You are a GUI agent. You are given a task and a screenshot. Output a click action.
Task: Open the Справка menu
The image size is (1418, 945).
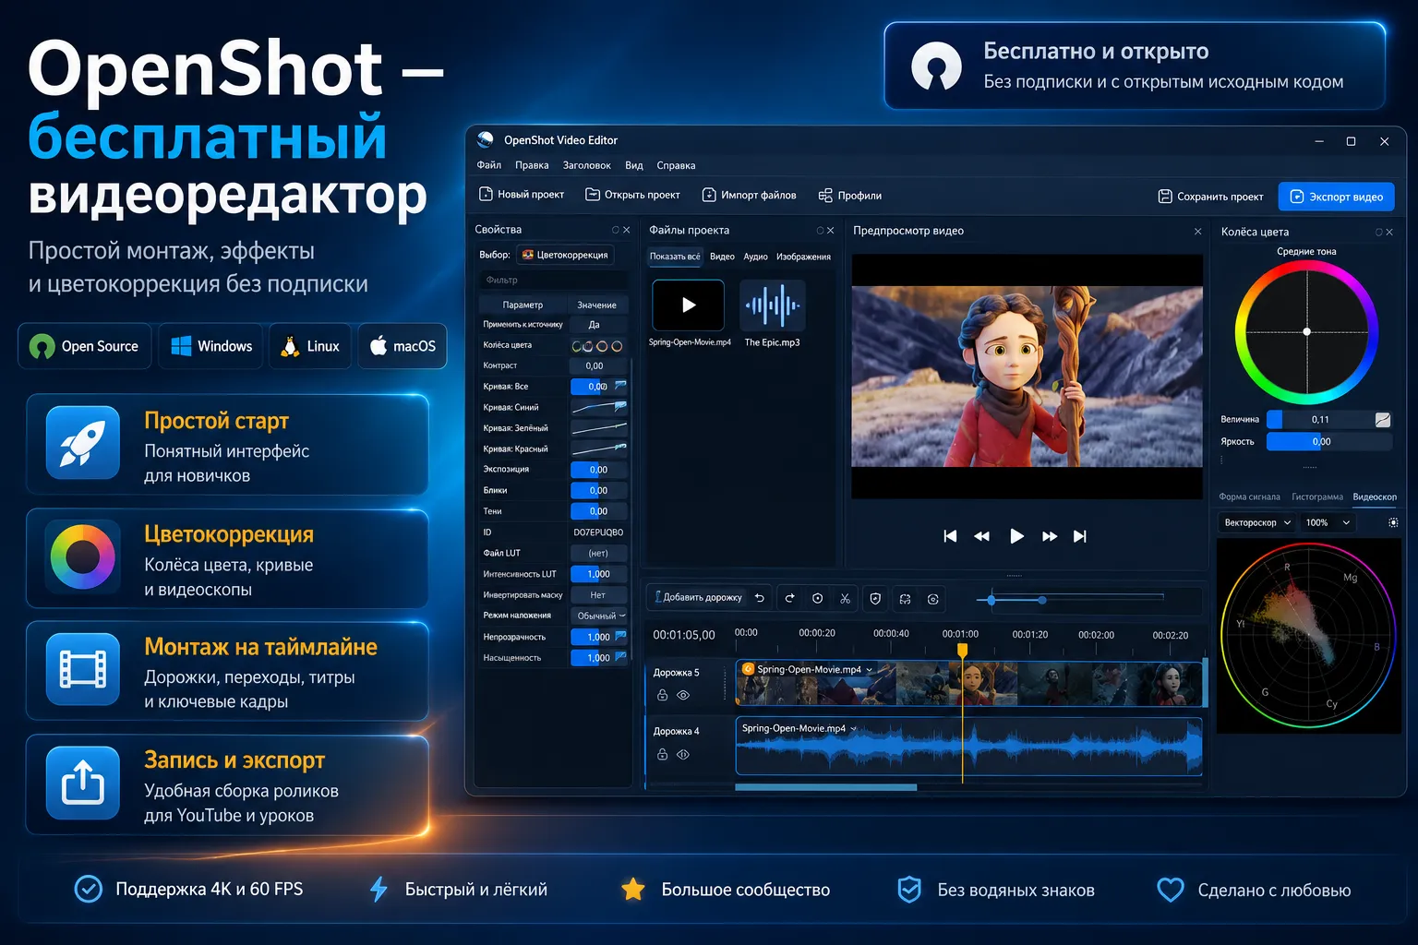tap(676, 165)
